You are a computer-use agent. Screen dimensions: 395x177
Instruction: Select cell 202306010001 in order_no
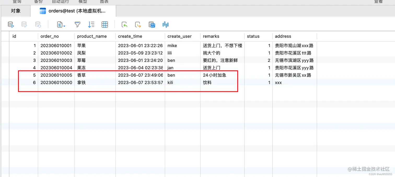tap(56, 45)
